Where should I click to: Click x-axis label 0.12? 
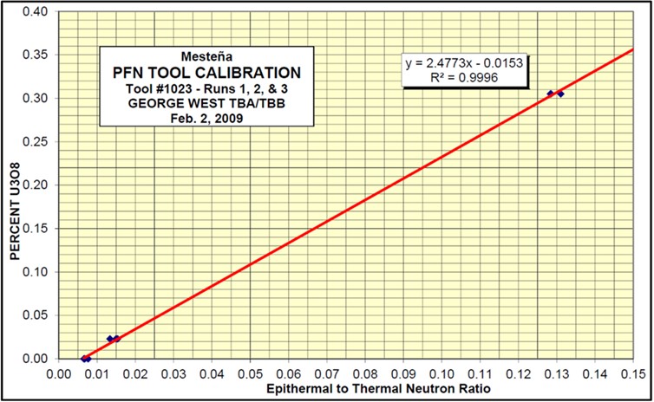pos(519,373)
